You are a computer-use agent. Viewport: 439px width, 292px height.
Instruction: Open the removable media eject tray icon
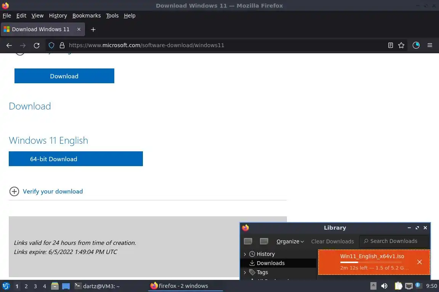(x=373, y=286)
